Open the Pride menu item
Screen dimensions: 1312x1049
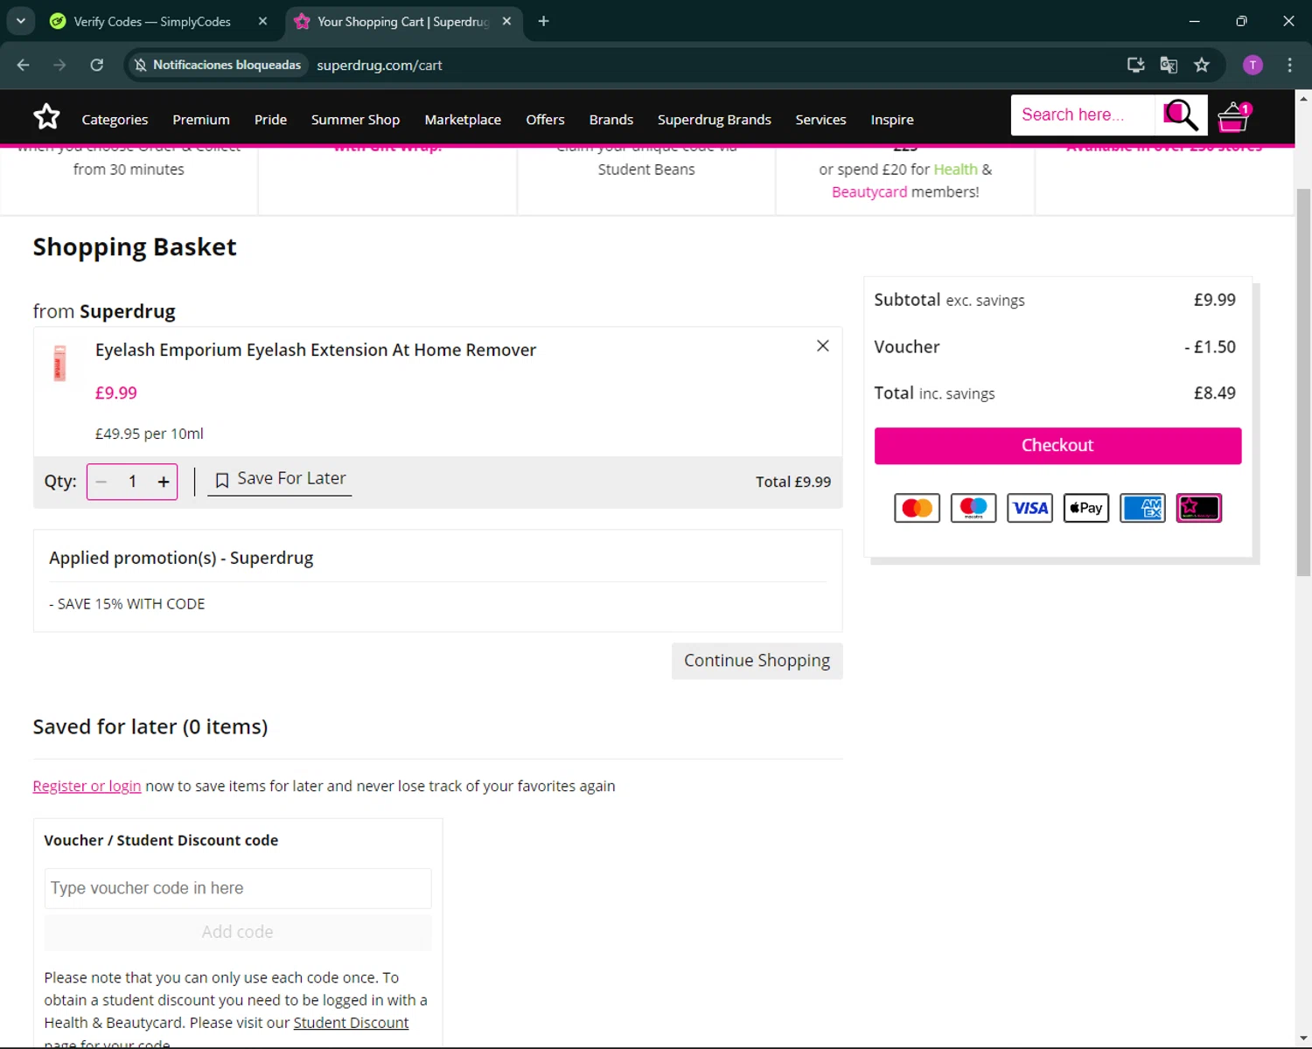[270, 120]
